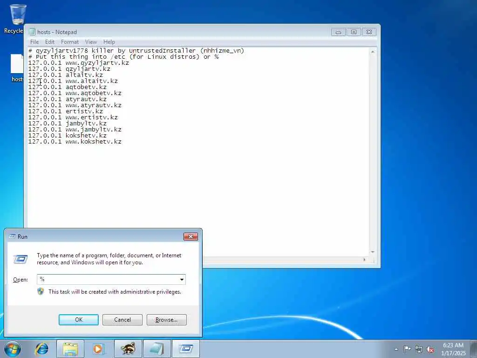
Task: Open Windows Media Player from taskbar
Action: 98,349
